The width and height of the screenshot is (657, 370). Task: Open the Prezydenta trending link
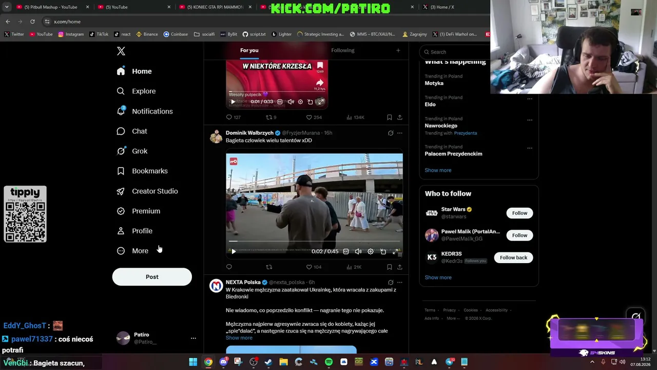pos(466,133)
